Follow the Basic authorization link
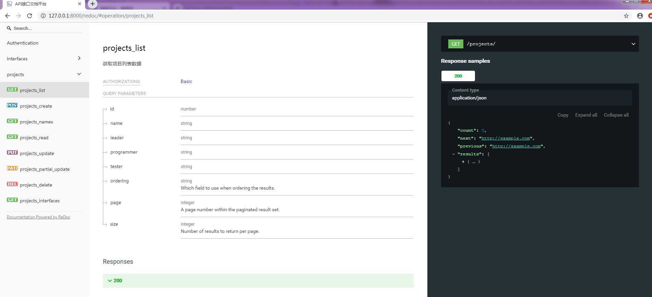652x297 pixels. 186,81
